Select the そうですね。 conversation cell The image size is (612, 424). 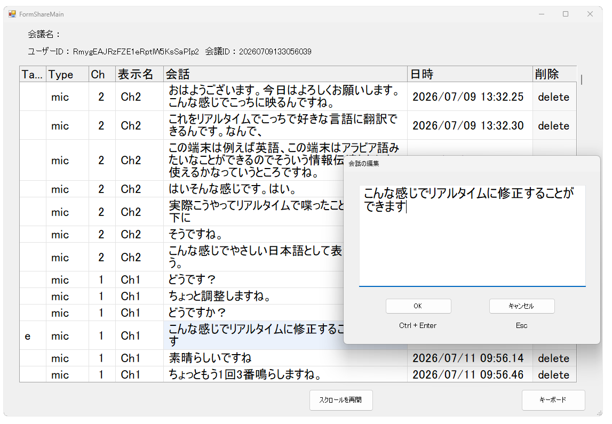coord(253,234)
